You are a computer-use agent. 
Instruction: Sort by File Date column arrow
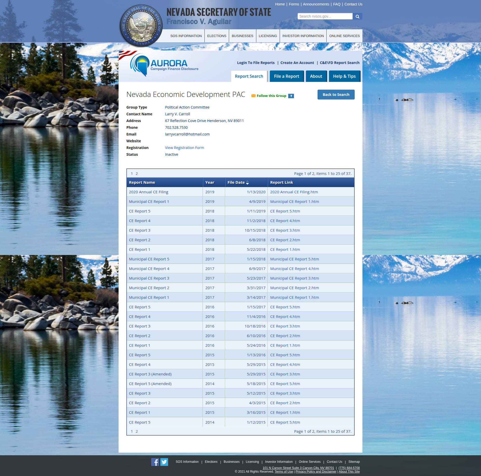pyautogui.click(x=248, y=183)
